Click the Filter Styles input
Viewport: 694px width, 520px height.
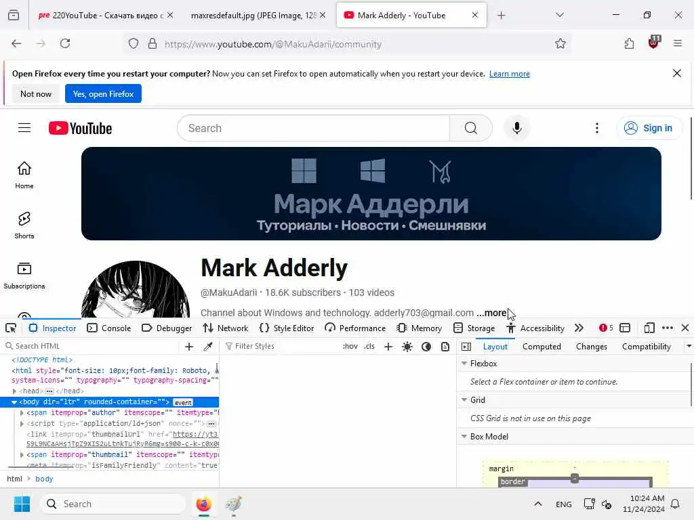(281, 346)
